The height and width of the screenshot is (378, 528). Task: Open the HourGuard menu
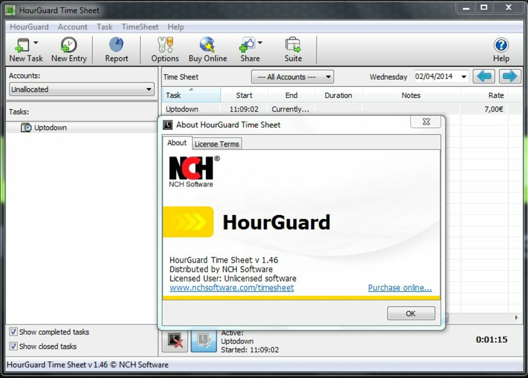coord(29,26)
